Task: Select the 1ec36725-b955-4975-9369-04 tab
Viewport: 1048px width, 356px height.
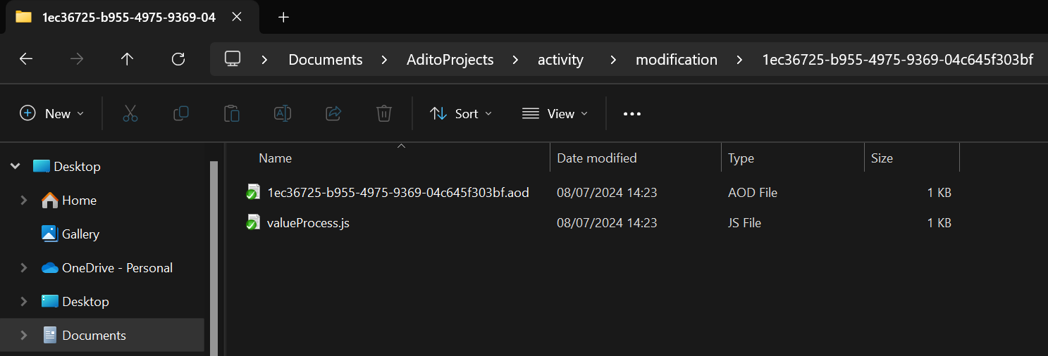Action: (130, 18)
